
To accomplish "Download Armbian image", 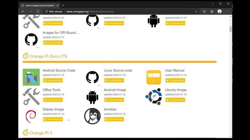I will pos(114,119).
